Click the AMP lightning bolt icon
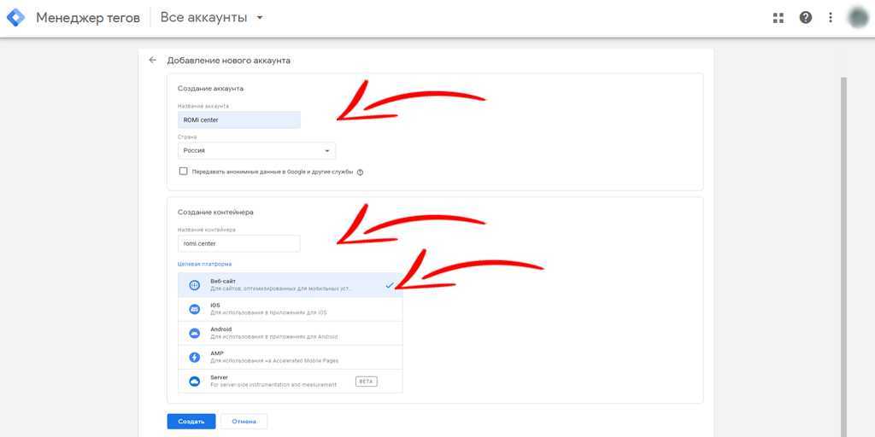The width and height of the screenshot is (875, 437). click(x=194, y=357)
